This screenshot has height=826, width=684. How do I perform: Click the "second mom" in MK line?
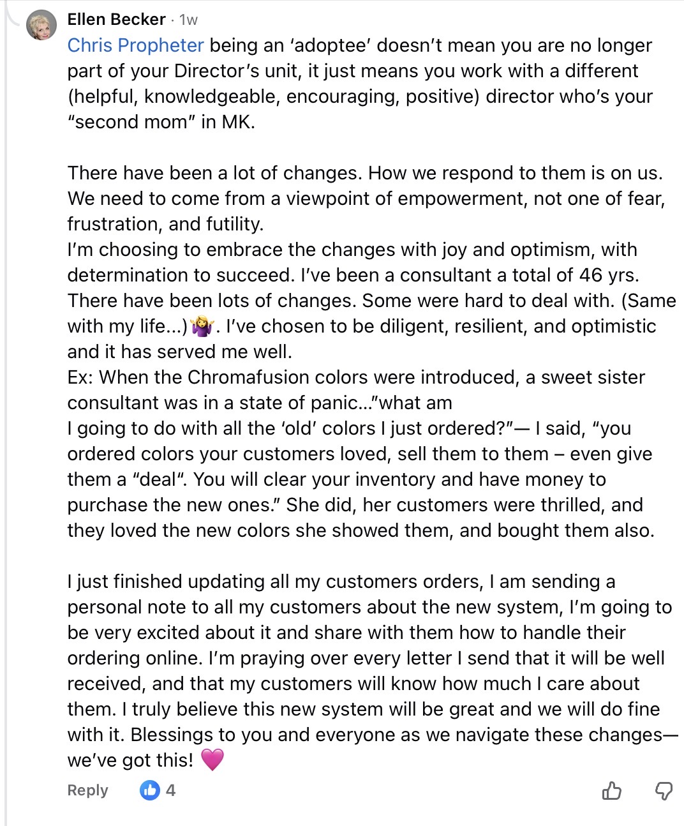coord(161,122)
